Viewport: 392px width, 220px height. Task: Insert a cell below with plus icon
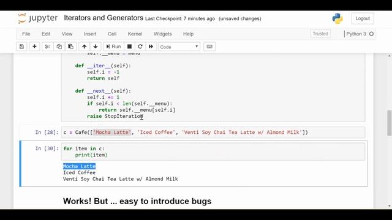[34, 46]
